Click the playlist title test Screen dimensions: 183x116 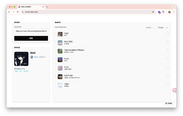pyautogui.click(x=33, y=53)
